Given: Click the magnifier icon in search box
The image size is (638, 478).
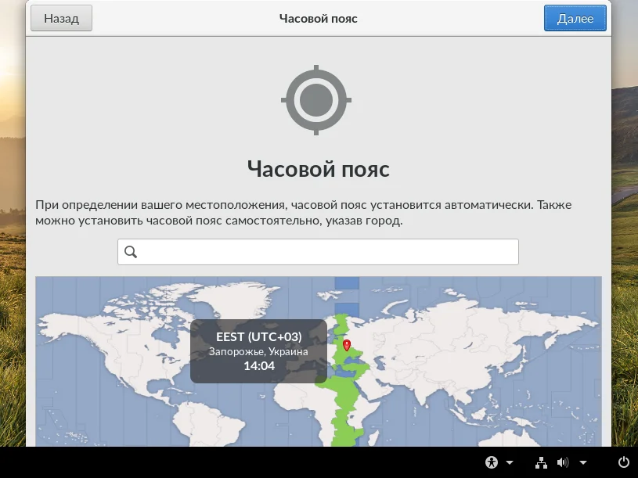Looking at the screenshot, I should pyautogui.click(x=131, y=252).
